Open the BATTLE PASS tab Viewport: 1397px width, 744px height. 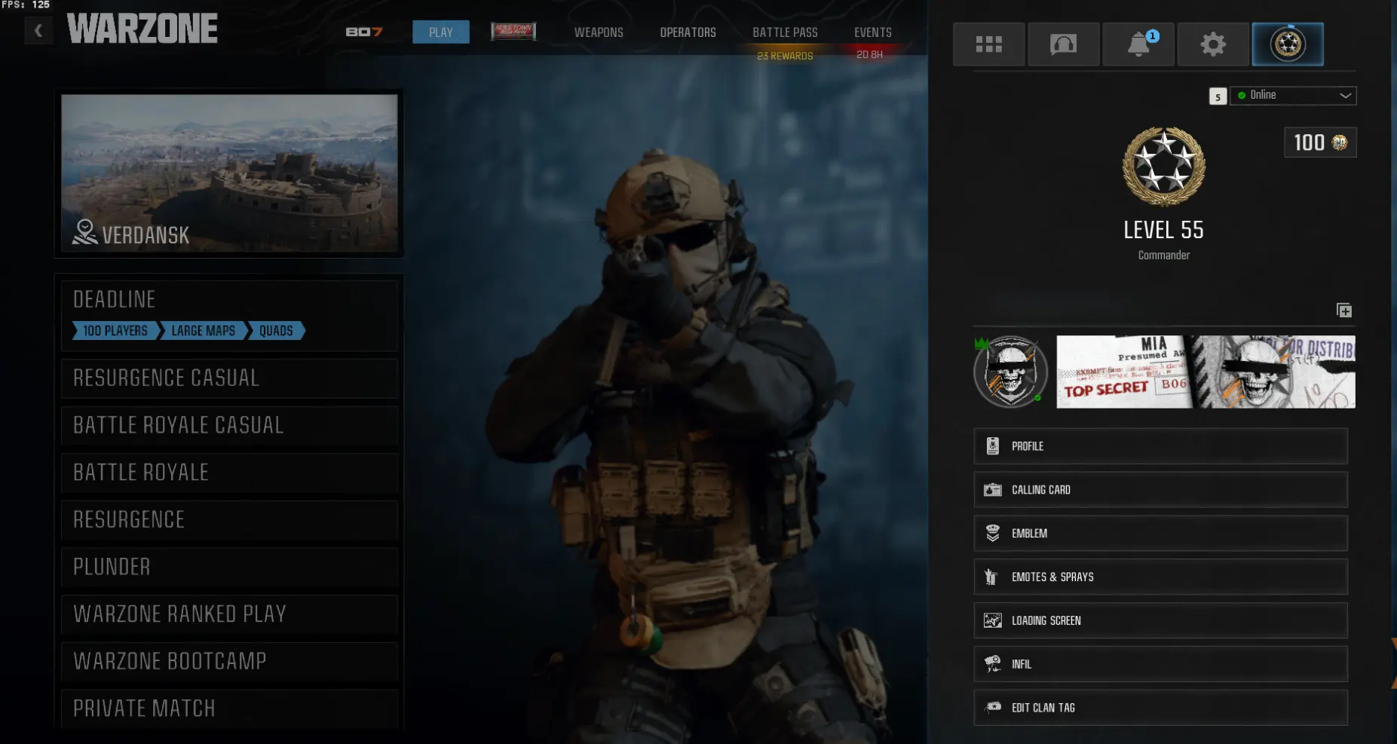pos(785,32)
